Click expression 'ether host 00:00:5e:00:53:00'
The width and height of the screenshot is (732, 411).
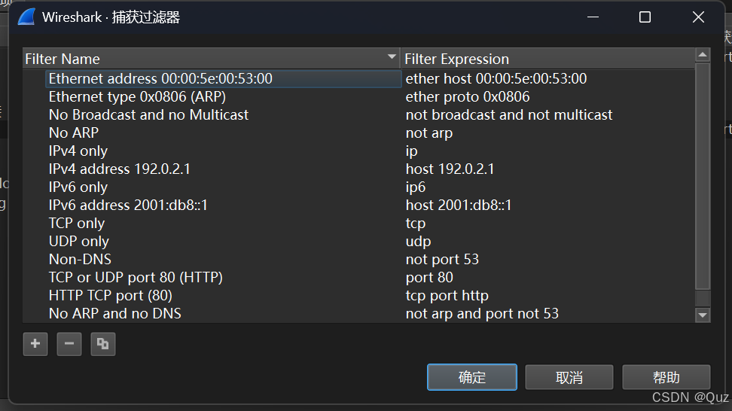point(496,78)
